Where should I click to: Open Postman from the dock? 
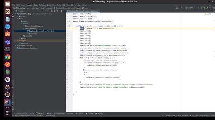coord(7,64)
